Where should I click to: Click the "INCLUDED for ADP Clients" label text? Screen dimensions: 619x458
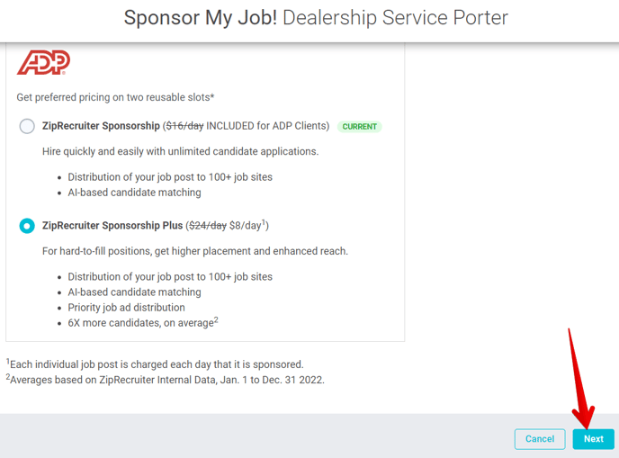(266, 126)
